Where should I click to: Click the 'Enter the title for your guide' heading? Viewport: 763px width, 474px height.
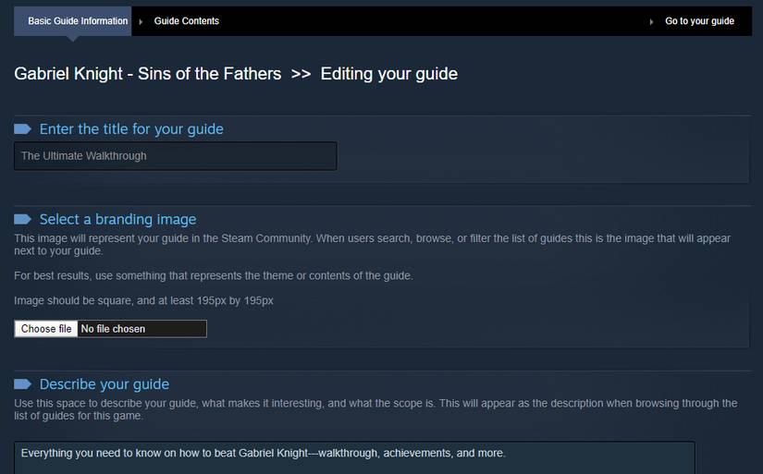point(131,128)
